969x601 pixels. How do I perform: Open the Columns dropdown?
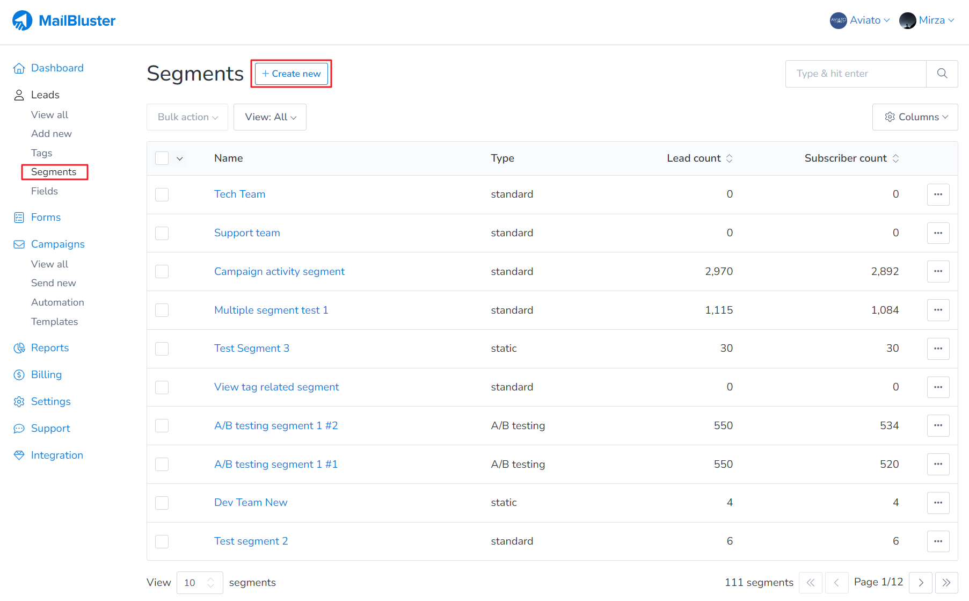click(915, 117)
